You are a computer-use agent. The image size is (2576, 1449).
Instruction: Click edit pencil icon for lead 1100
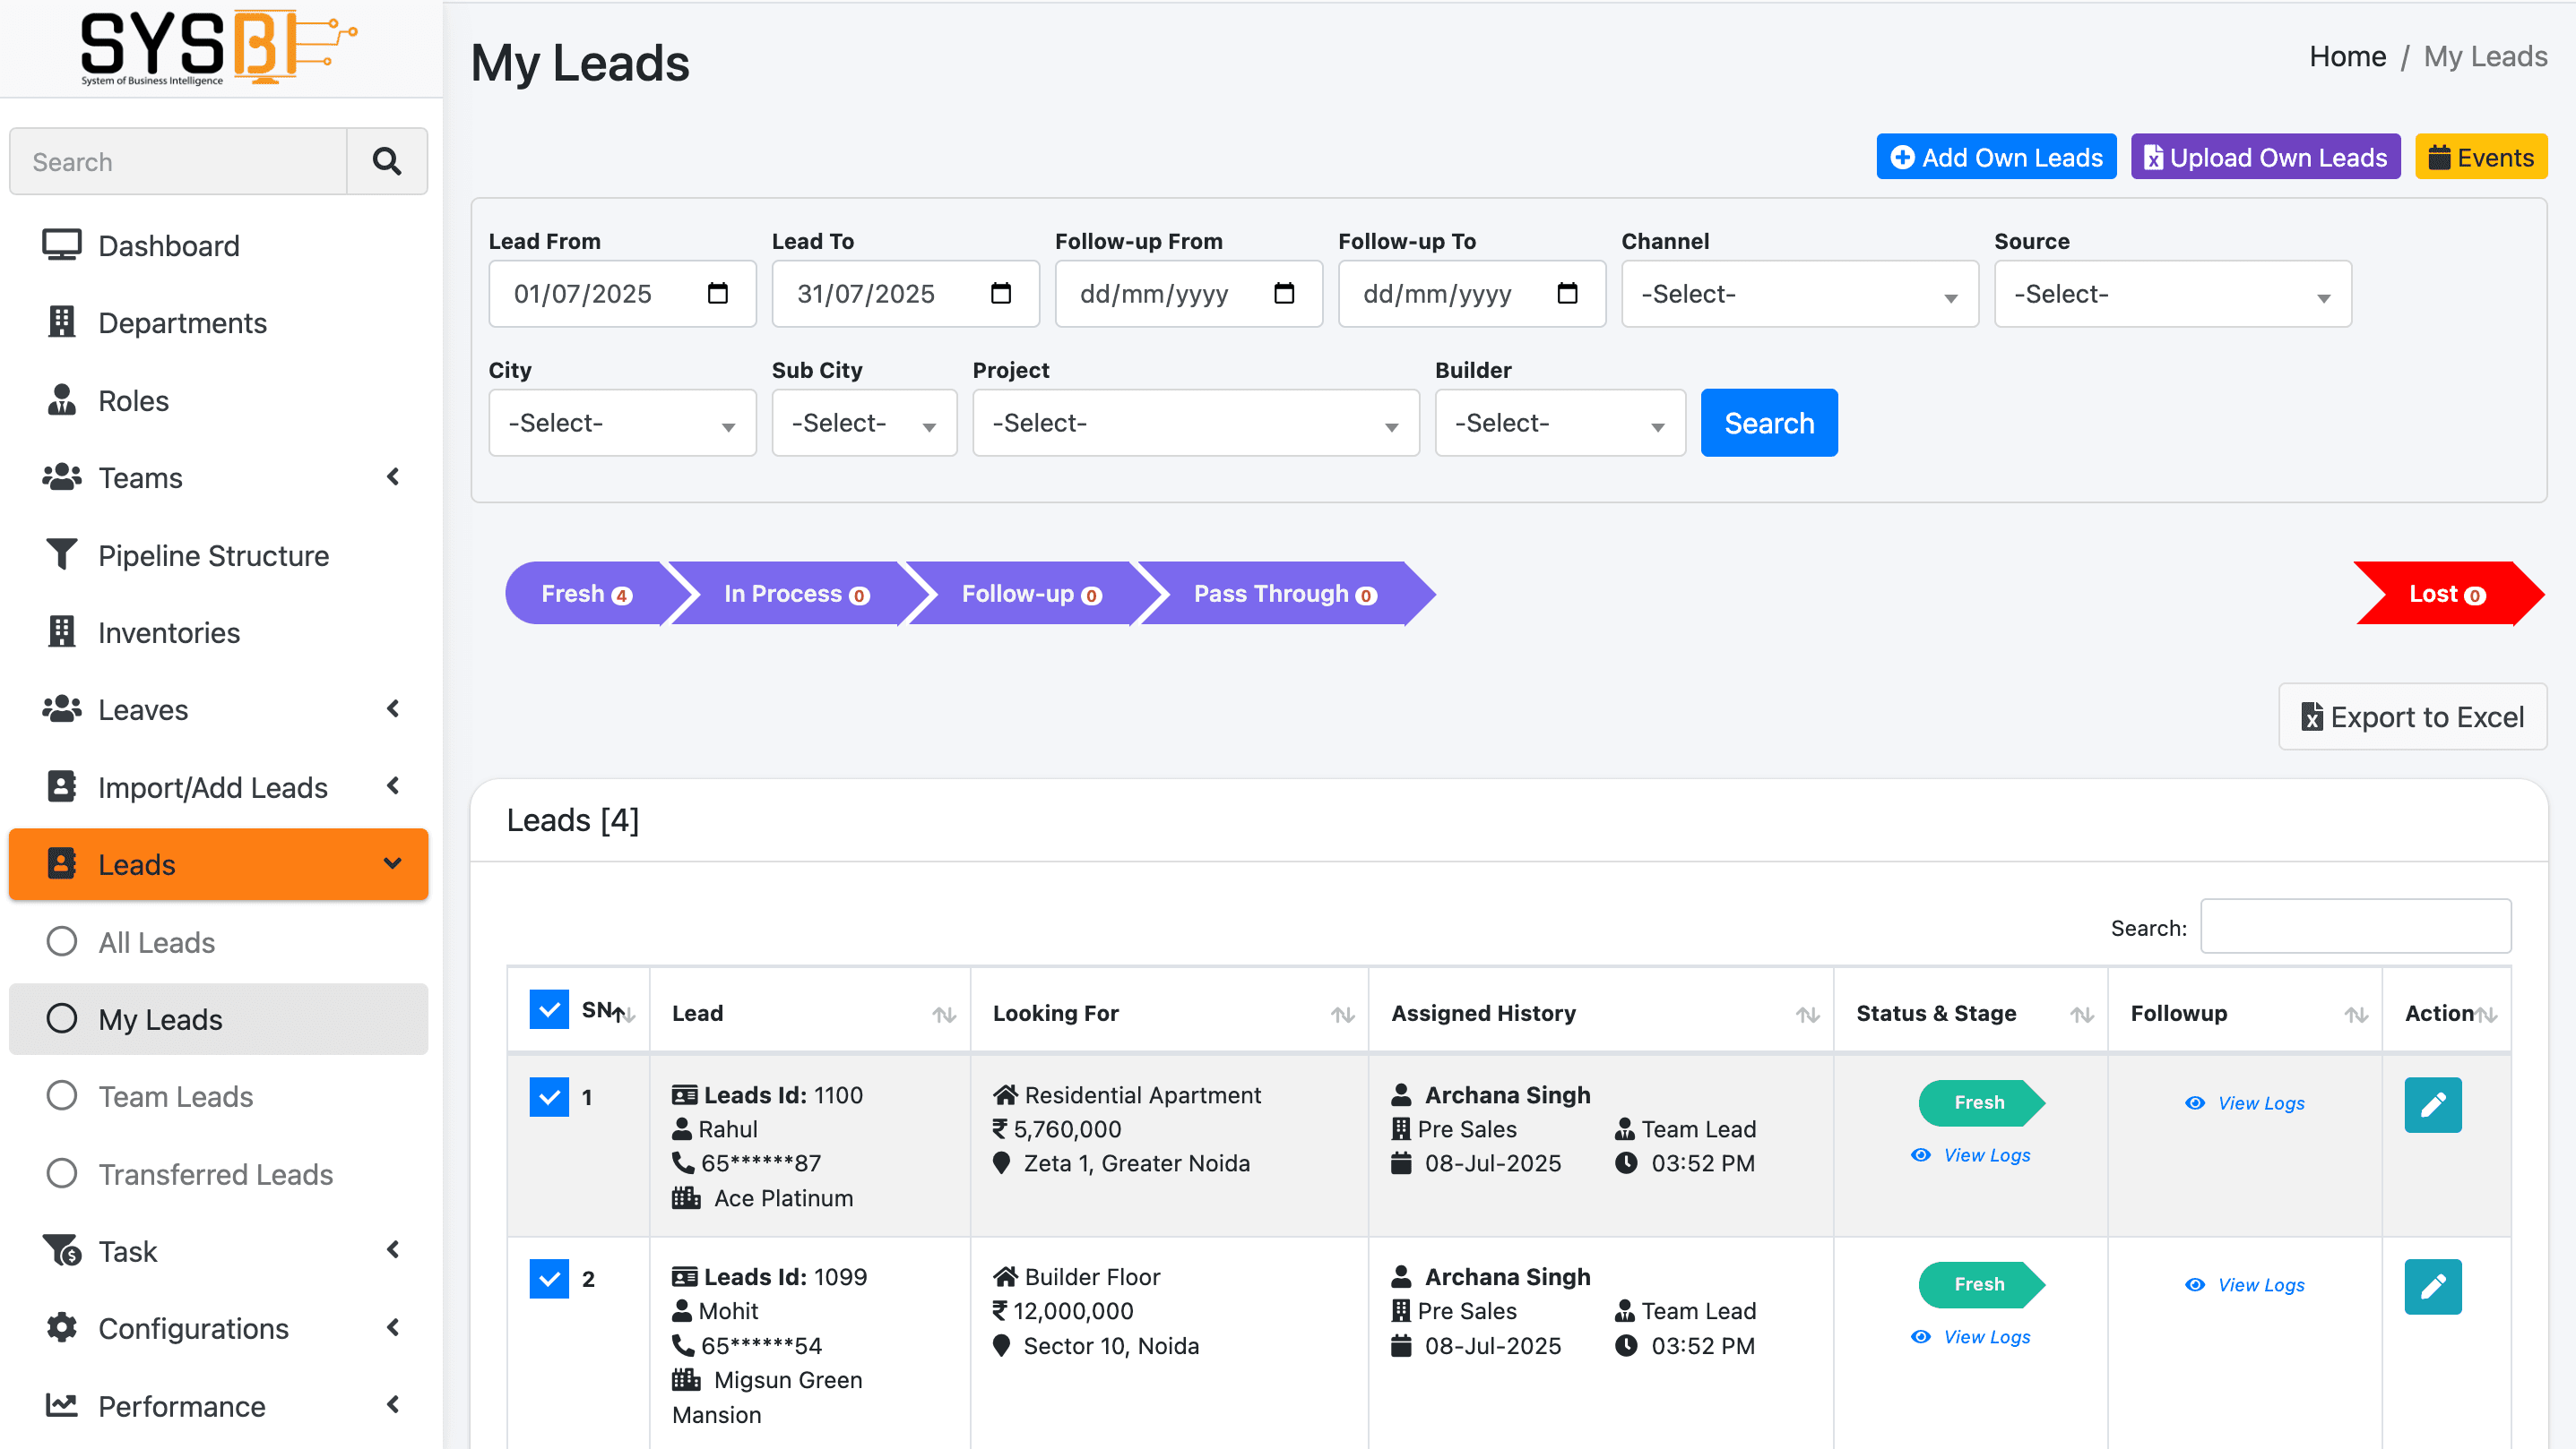pos(2432,1104)
